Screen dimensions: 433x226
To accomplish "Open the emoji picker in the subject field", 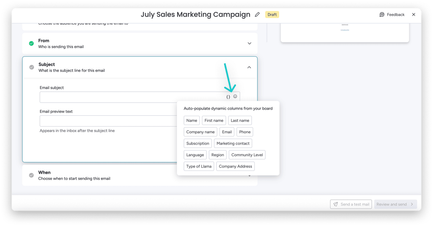I will point(235,97).
